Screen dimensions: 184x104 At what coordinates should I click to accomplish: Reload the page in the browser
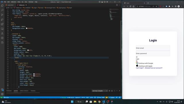130,6
